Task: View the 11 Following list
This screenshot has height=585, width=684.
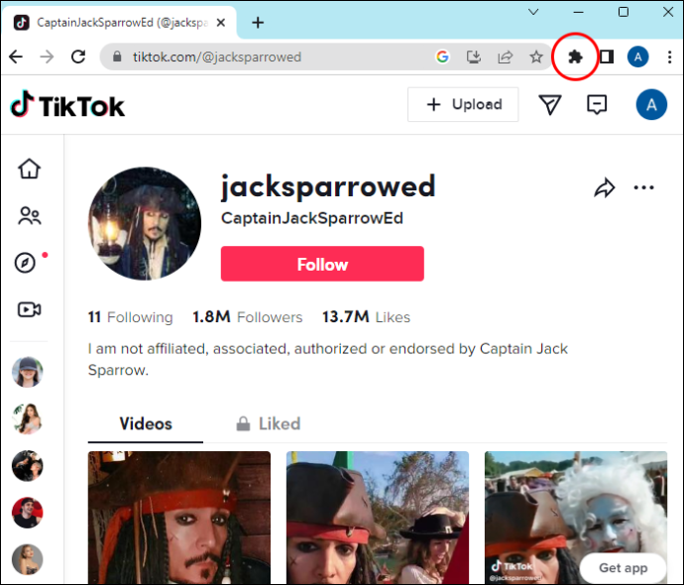Action: [x=131, y=317]
